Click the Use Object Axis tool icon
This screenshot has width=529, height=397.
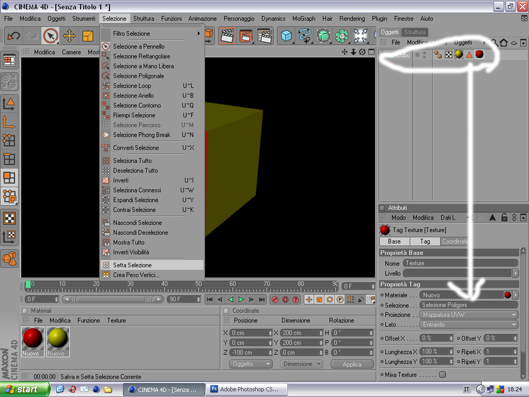pos(9,122)
